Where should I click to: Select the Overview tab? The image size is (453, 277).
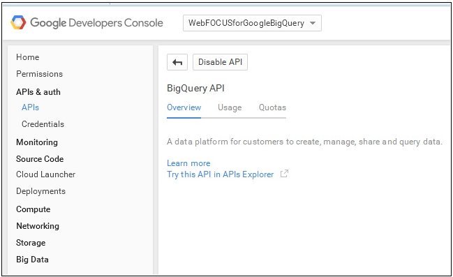(184, 107)
